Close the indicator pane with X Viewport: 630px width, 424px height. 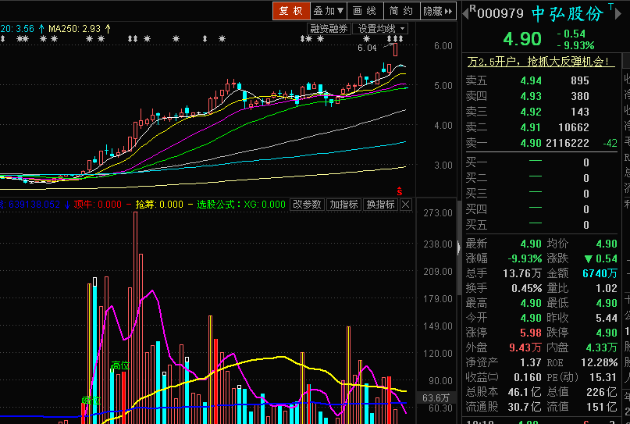point(406,205)
